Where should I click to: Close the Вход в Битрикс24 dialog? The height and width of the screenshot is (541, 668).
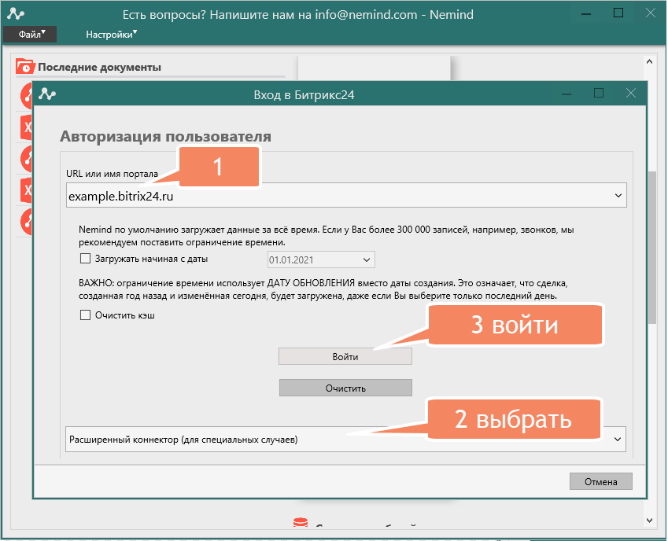[631, 94]
